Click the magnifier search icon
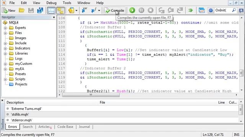245x137 pixels. pyautogui.click(x=234, y=10)
